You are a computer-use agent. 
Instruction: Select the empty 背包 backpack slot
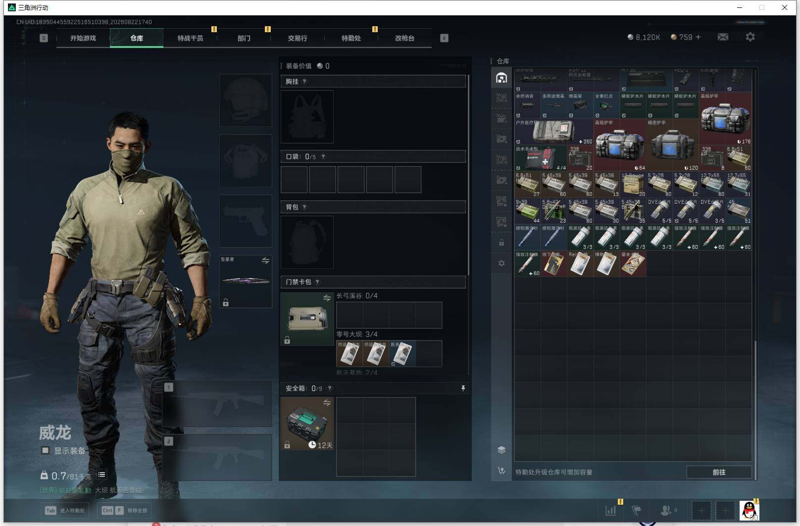tap(307, 242)
